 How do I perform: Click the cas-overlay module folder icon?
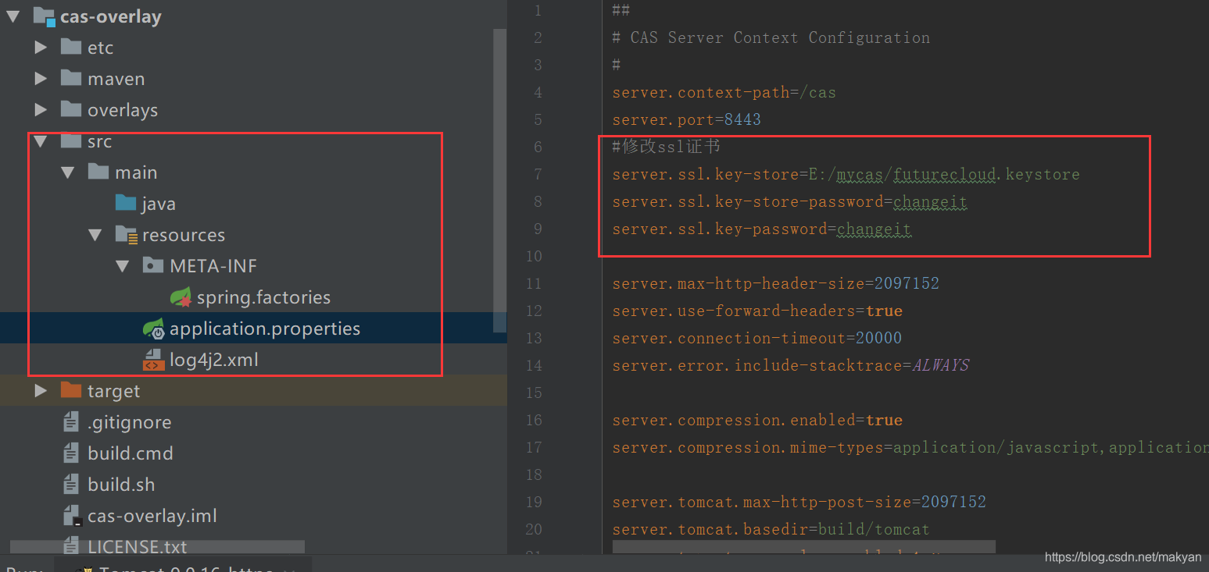coord(45,16)
